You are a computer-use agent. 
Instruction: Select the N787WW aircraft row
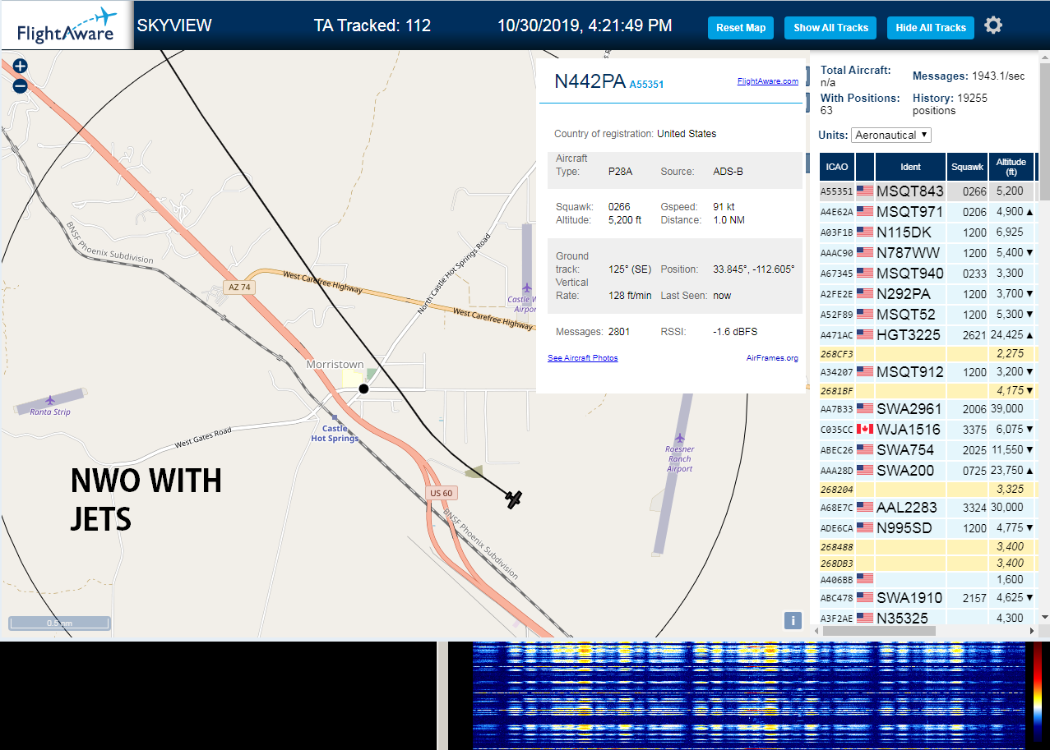click(x=928, y=252)
